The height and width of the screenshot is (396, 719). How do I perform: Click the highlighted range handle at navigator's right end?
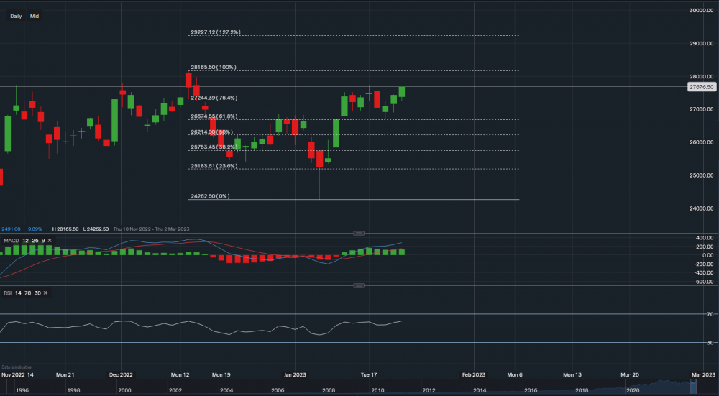pos(692,386)
